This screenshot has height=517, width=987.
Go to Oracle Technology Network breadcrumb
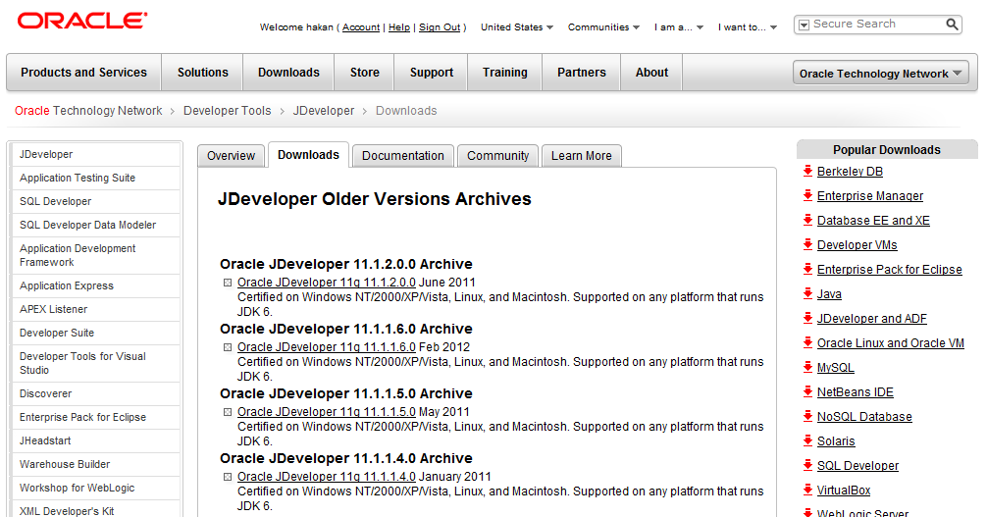[x=88, y=111]
